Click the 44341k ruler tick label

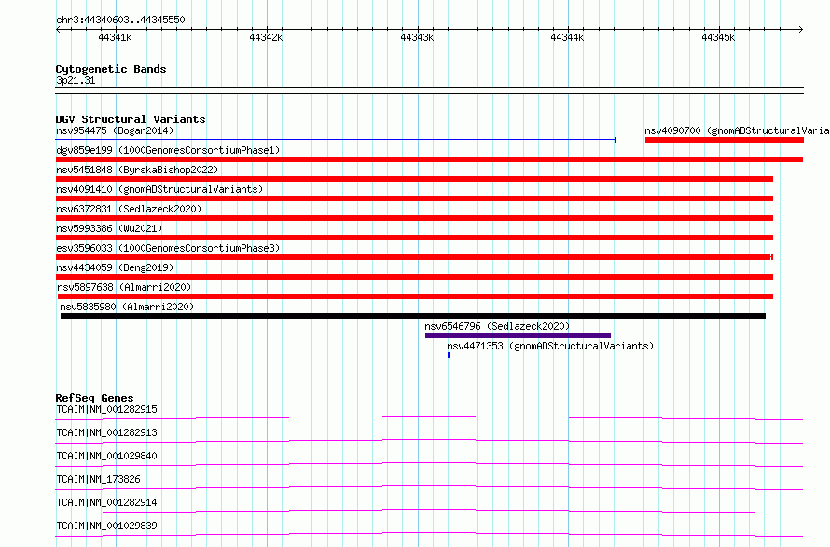pos(115,37)
